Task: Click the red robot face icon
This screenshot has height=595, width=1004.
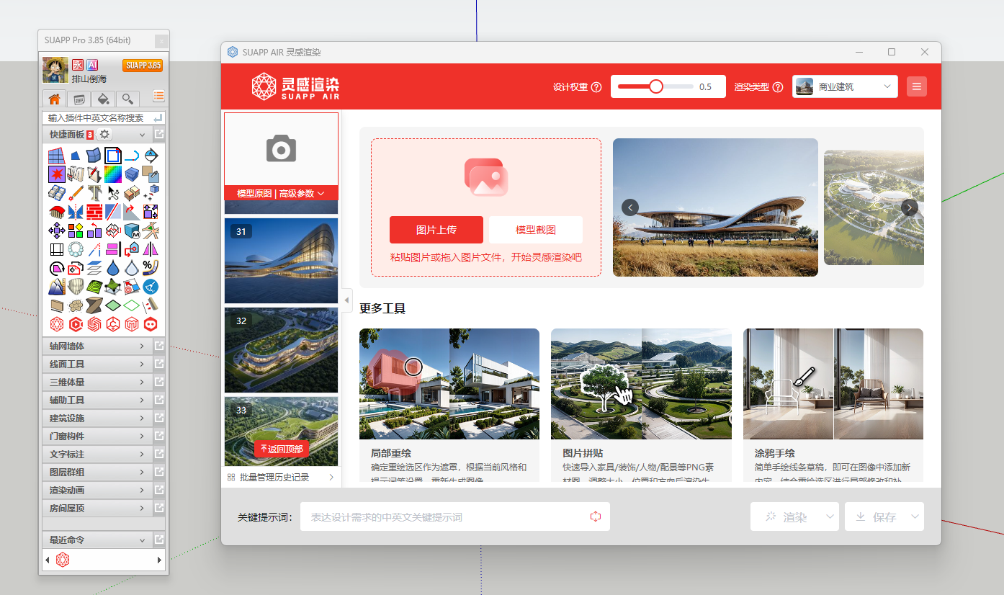Action: [x=151, y=325]
